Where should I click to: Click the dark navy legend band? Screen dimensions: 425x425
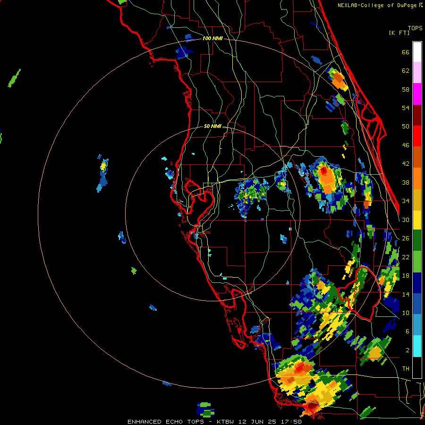click(x=417, y=283)
